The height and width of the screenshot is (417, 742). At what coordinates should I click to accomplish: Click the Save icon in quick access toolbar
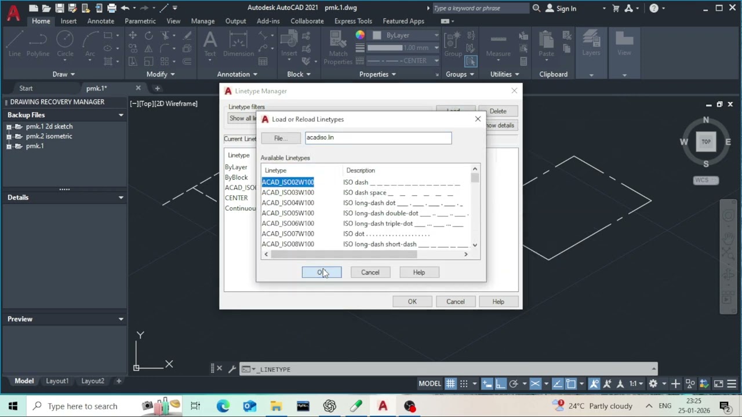point(60,8)
